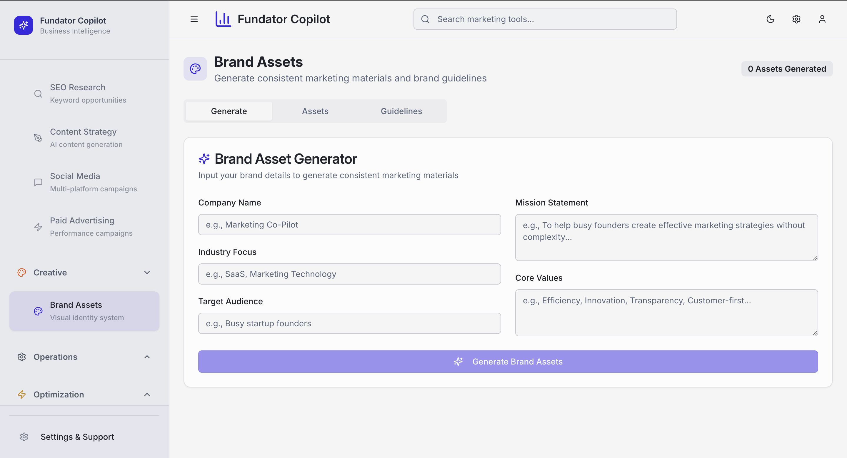Expand the Optimization section

pyautogui.click(x=147, y=394)
